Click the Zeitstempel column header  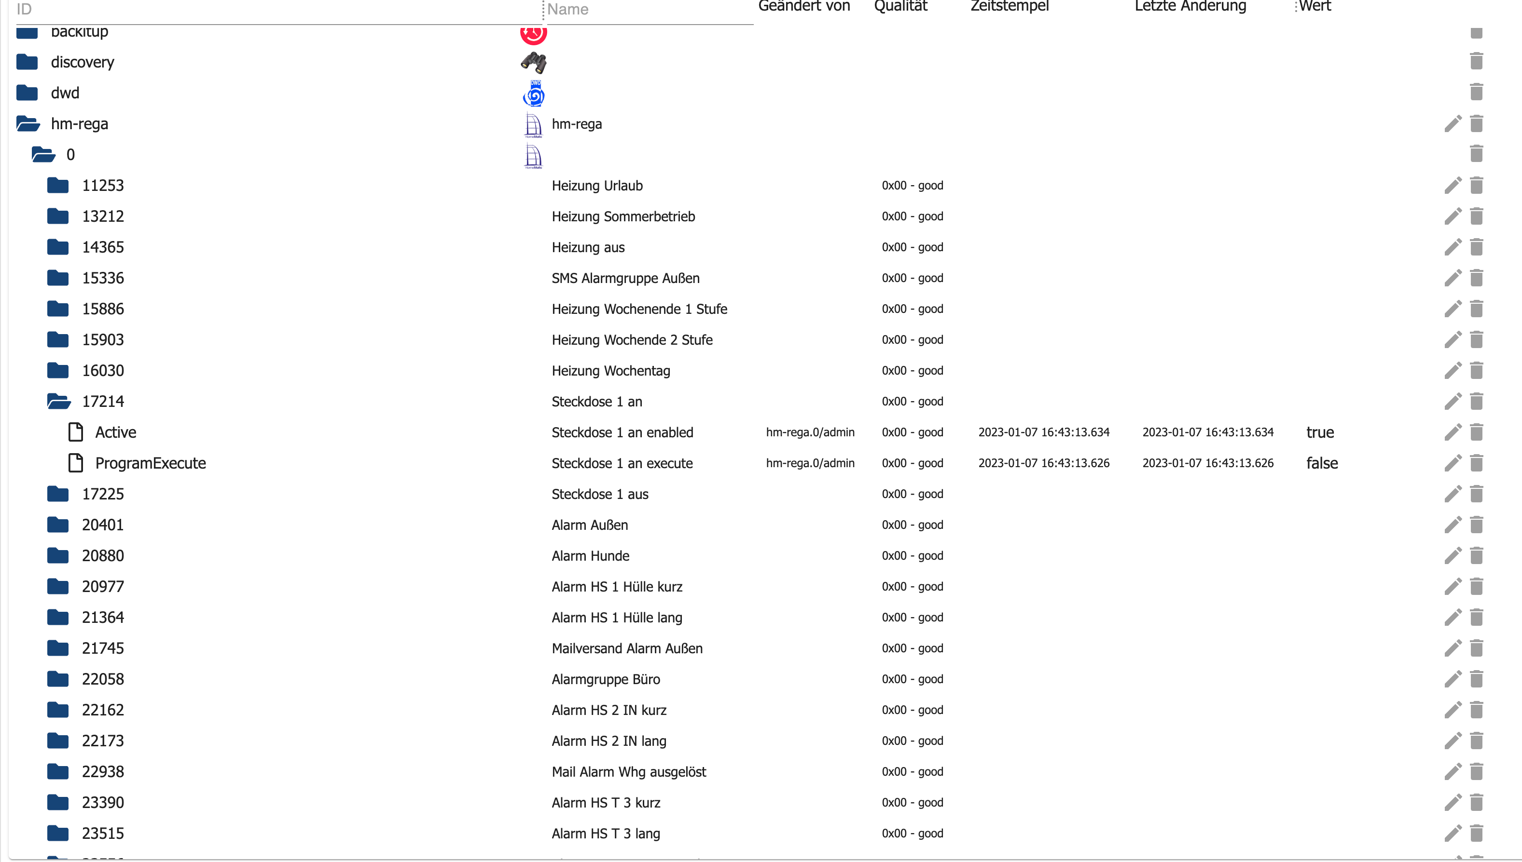[1010, 6]
